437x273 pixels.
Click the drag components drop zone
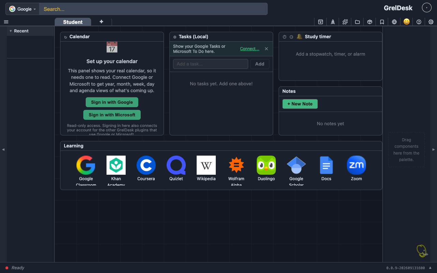[406, 149]
